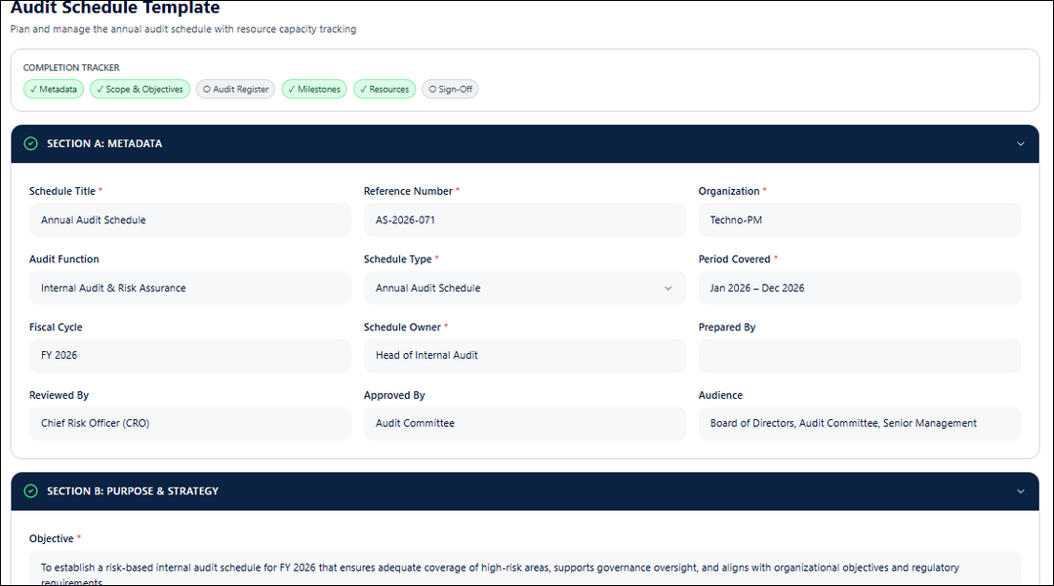Click into the Schedule Title field
1054x586 pixels.
click(190, 220)
